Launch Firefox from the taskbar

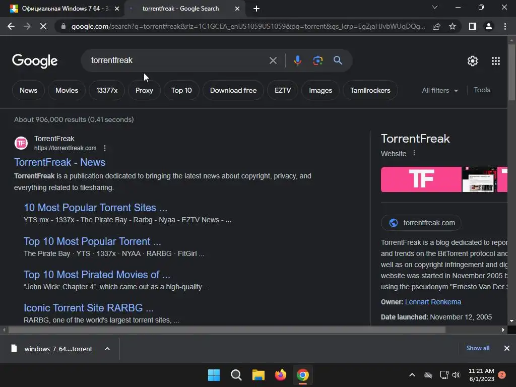point(280,375)
